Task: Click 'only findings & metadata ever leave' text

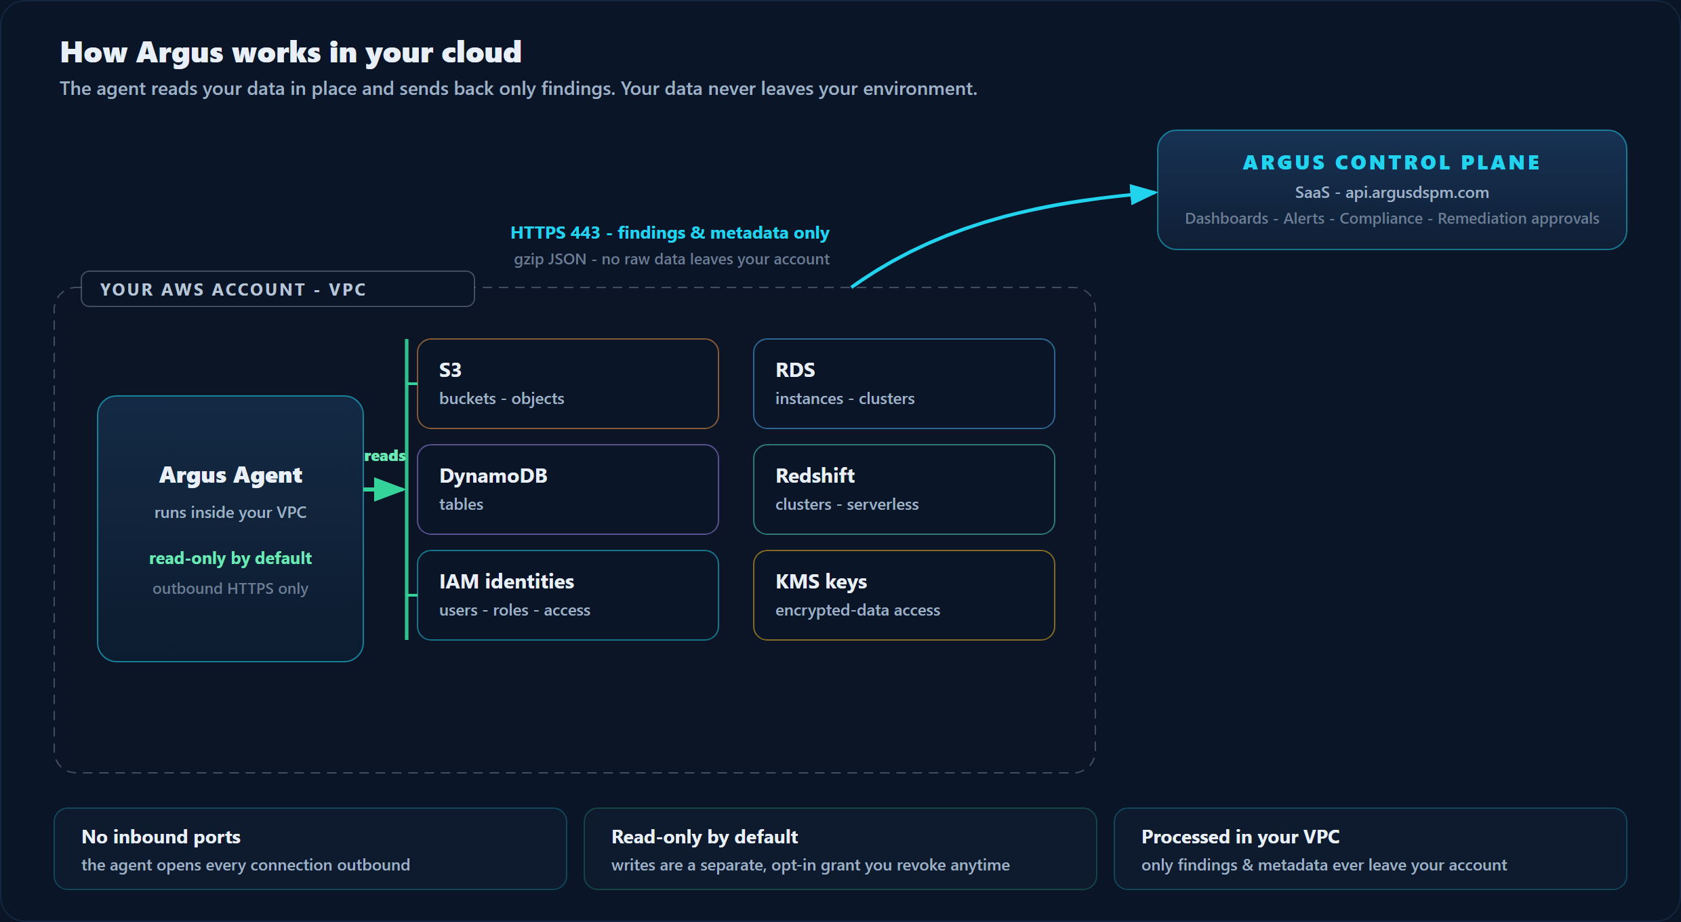Action: (1324, 865)
